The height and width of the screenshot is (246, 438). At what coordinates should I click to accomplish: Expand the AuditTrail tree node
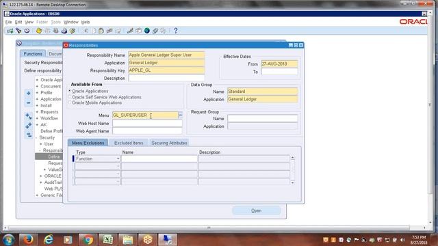click(x=41, y=182)
